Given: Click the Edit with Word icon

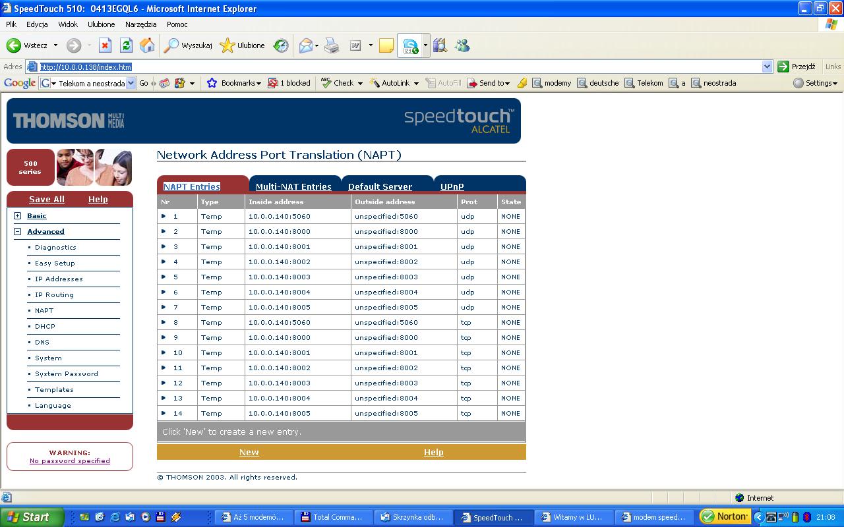Looking at the screenshot, I should click(355, 45).
